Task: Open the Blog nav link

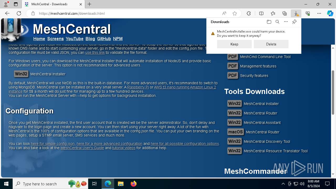Action: pyautogui.click(x=90, y=39)
